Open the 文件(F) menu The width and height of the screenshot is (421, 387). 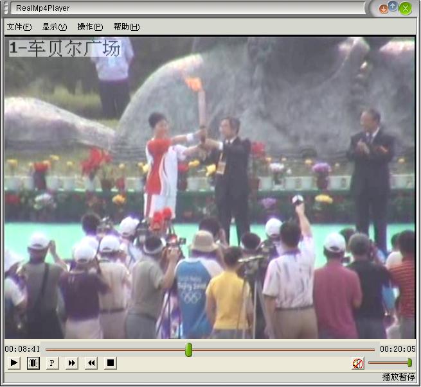[x=19, y=27]
